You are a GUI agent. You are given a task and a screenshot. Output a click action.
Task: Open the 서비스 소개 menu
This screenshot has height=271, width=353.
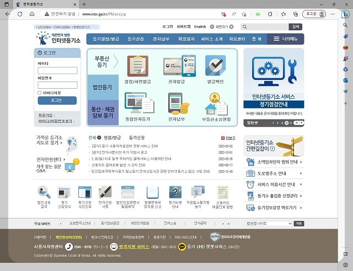coord(212,39)
